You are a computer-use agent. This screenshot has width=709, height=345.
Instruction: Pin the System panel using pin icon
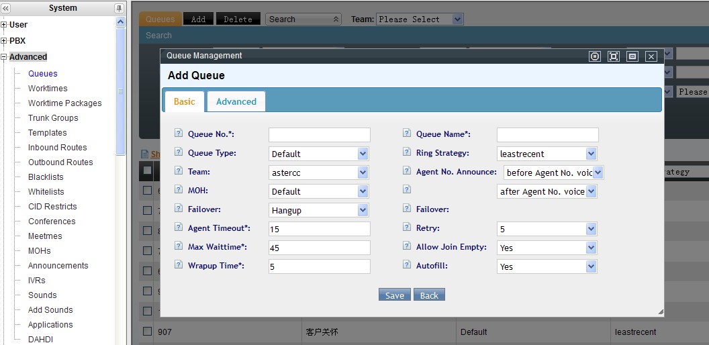119,8
